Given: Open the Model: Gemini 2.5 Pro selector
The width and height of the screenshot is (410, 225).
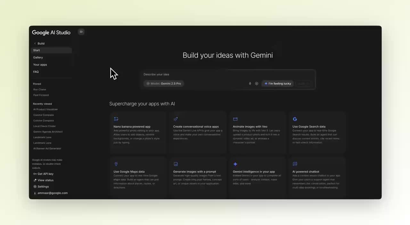Looking at the screenshot, I should tap(164, 84).
